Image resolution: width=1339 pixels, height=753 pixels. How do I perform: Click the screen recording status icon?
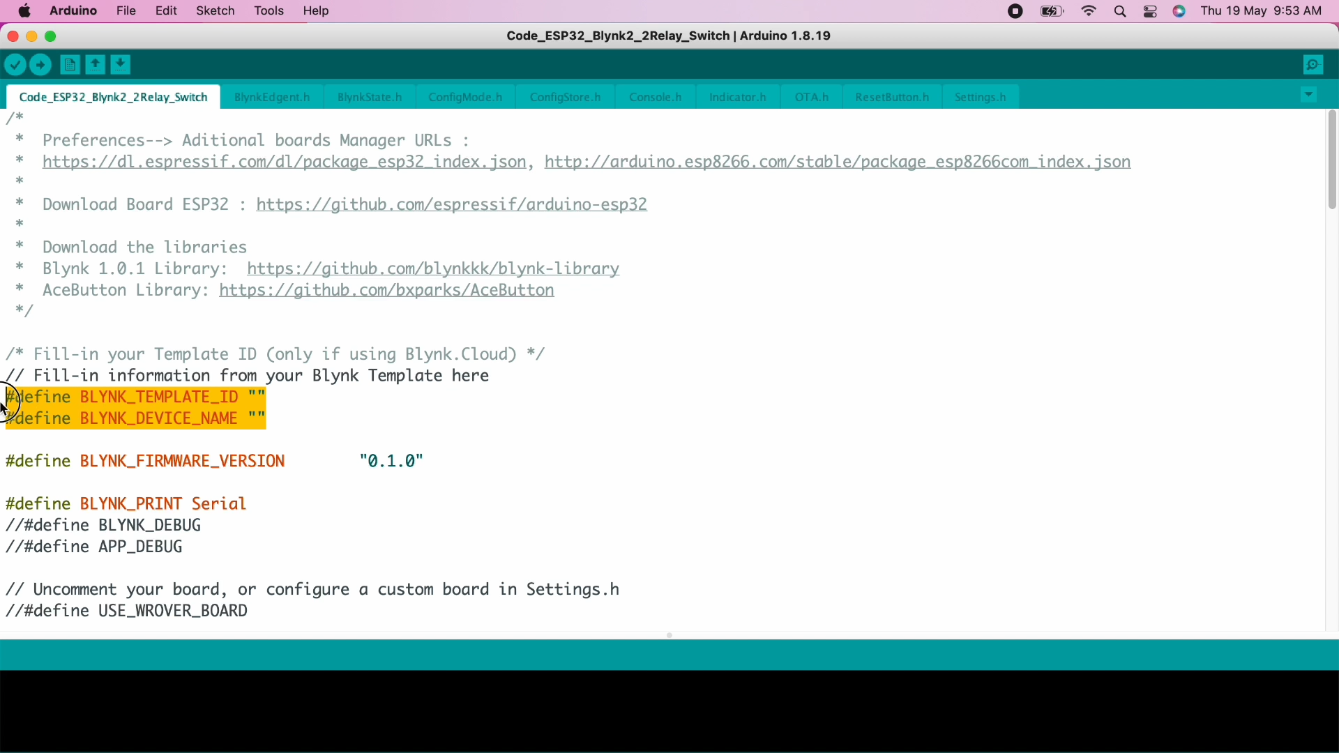point(1016,12)
